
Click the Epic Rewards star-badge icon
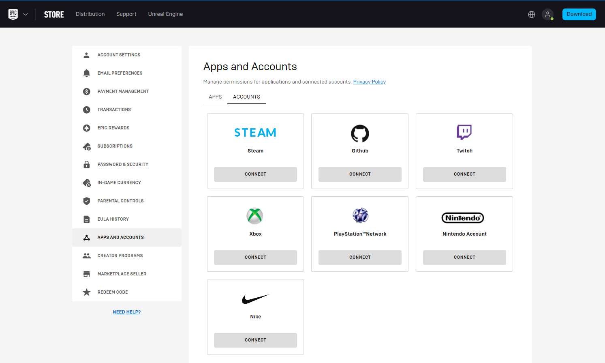tap(86, 128)
